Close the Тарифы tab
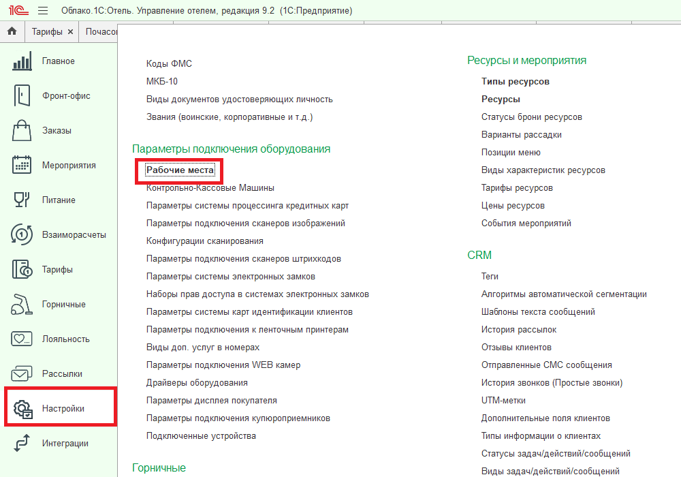This screenshot has width=681, height=477. [70, 32]
